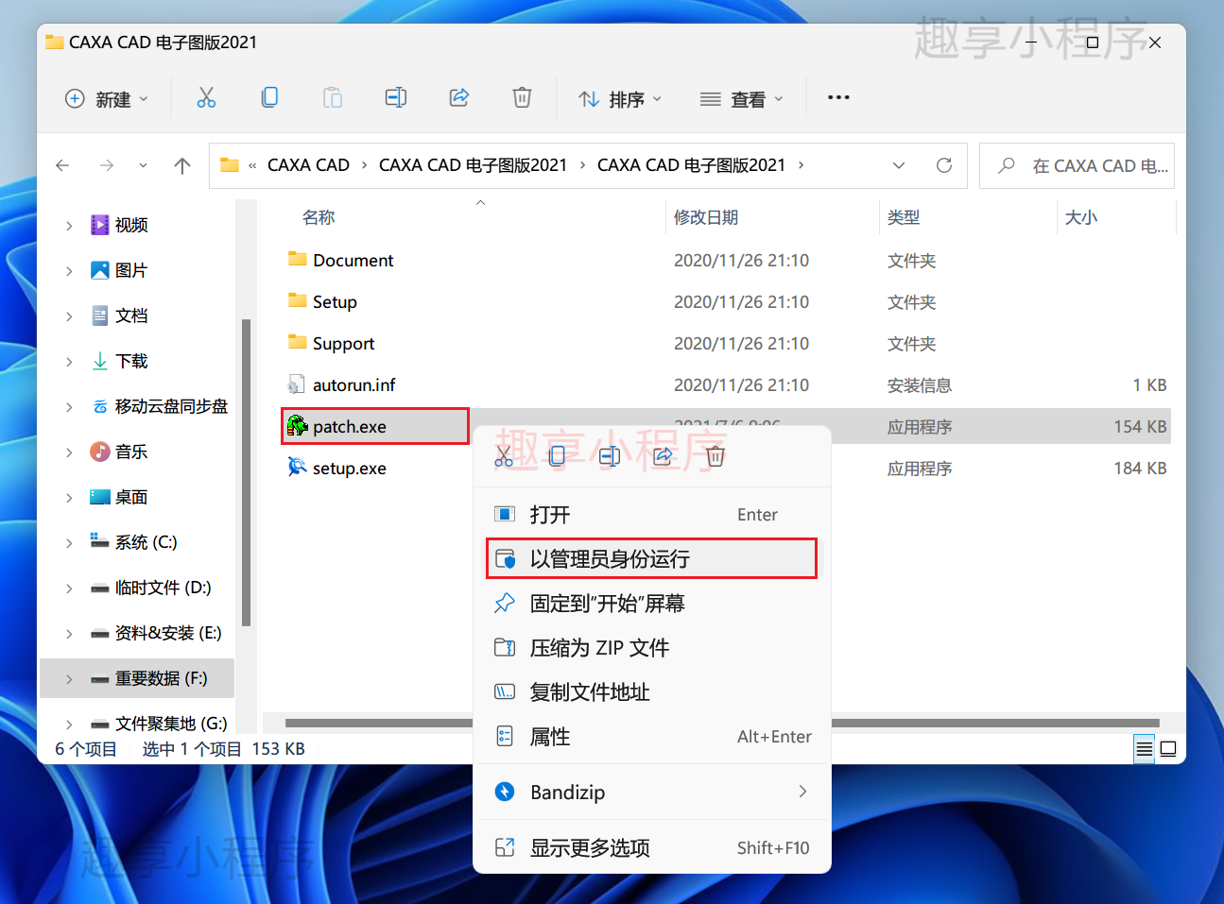
Task: Open the Sort dropdown
Action: (x=620, y=98)
